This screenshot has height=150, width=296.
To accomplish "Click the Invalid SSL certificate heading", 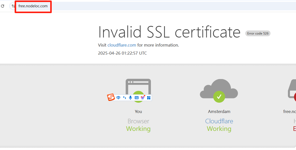I will pyautogui.click(x=169, y=32).
